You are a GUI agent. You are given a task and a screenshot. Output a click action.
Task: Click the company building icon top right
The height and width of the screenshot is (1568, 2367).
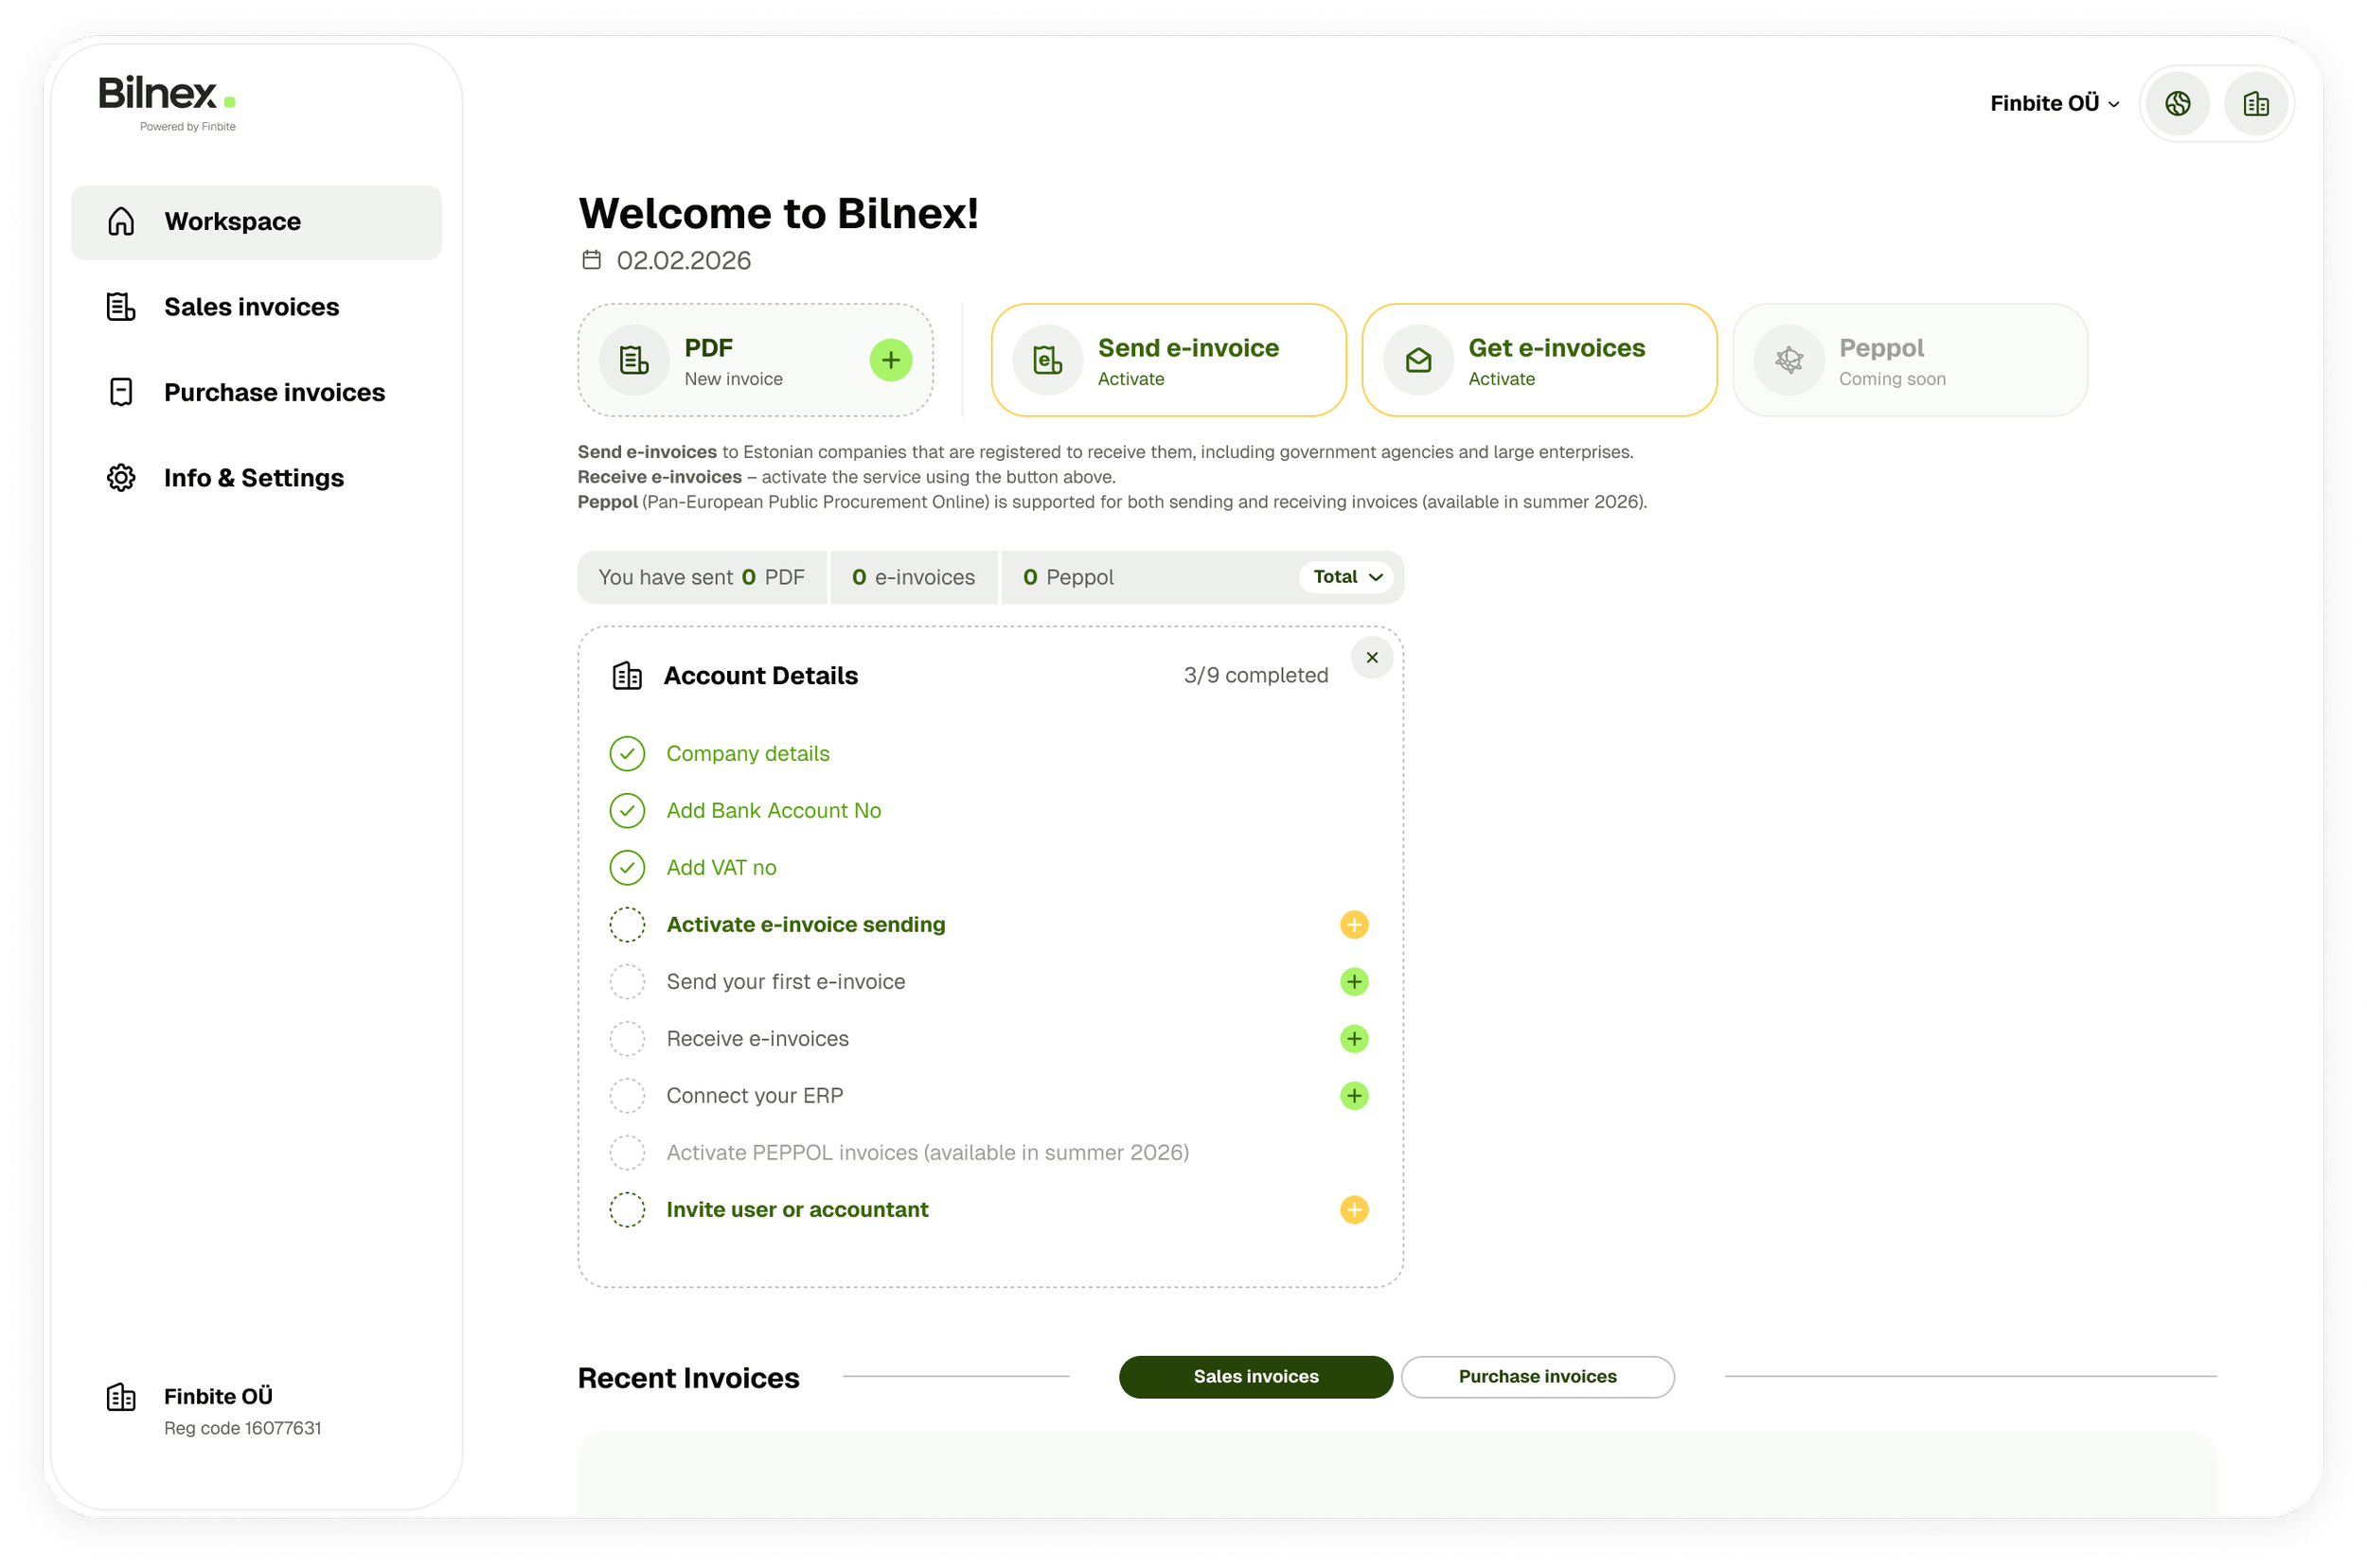[x=2256, y=103]
